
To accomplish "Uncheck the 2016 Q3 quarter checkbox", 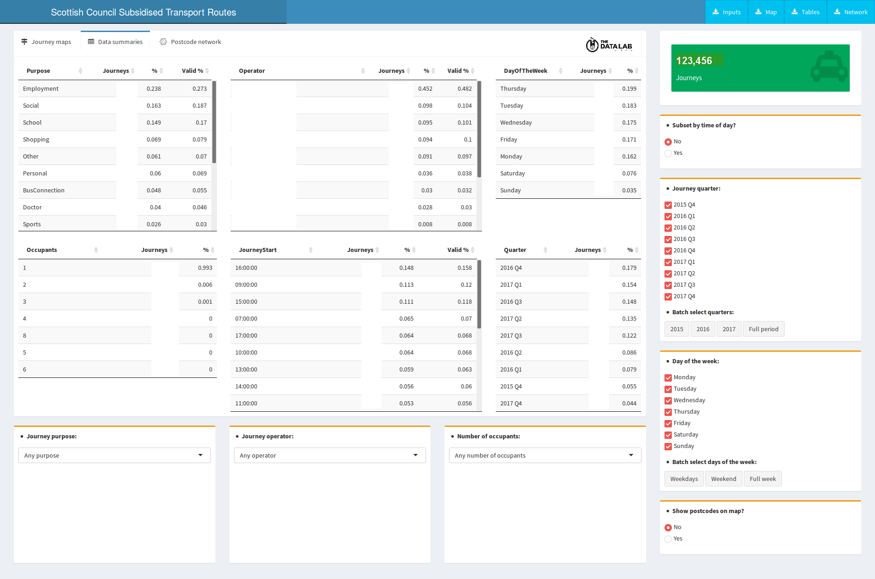I will 668,239.
